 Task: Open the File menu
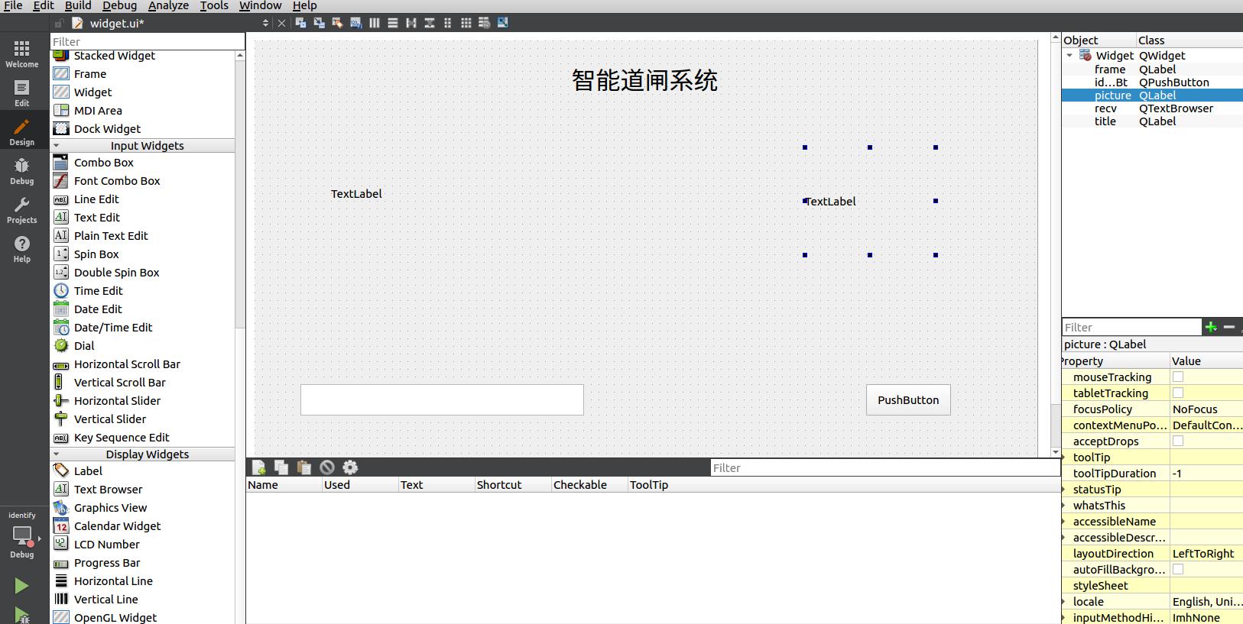13,5
